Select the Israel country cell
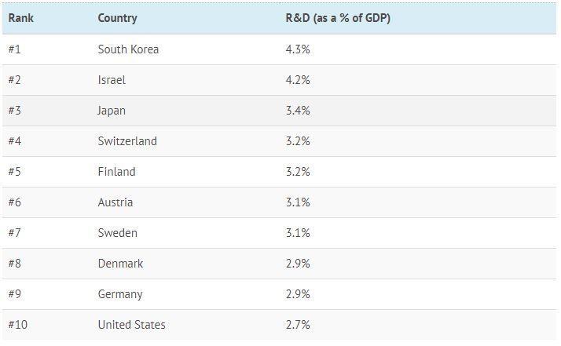 click(x=112, y=80)
